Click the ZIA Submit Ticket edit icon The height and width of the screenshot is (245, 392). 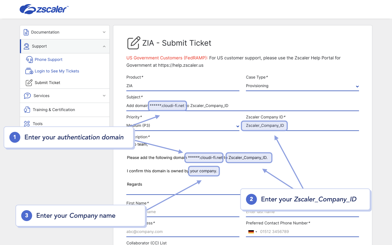point(133,43)
